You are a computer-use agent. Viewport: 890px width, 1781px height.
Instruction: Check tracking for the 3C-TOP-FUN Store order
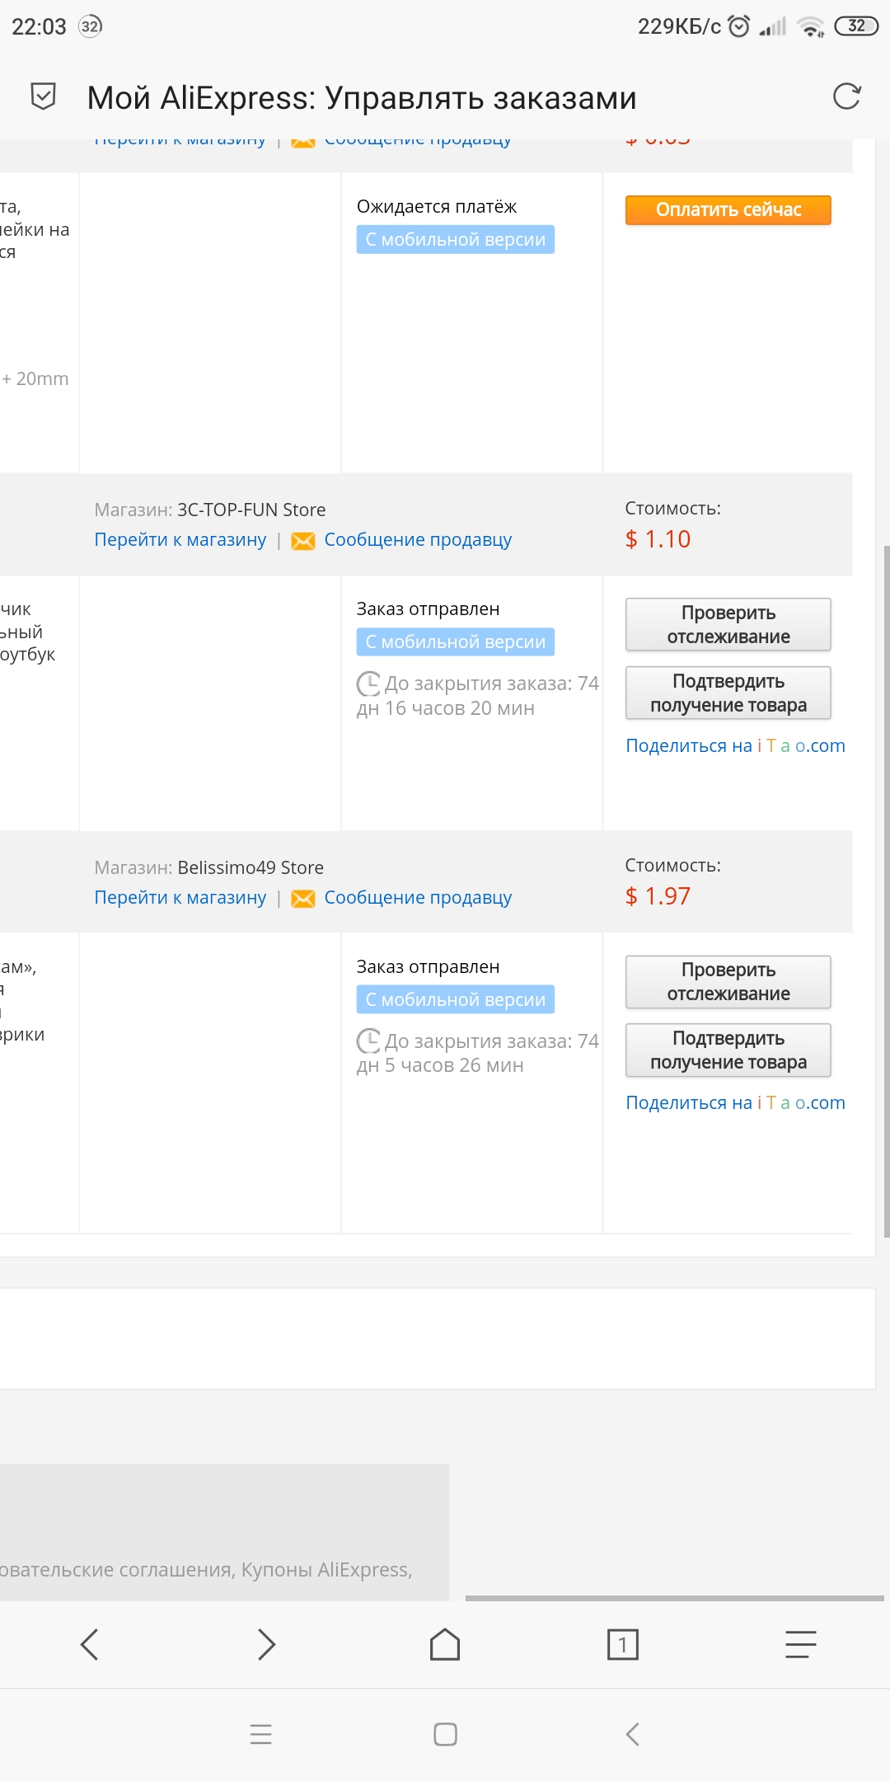pyautogui.click(x=728, y=624)
